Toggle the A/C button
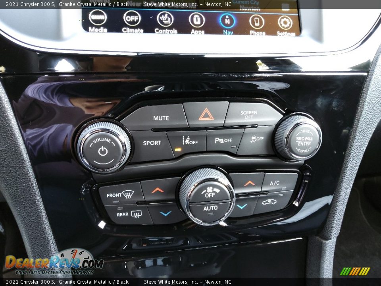The image size is (381, 286). point(279,183)
